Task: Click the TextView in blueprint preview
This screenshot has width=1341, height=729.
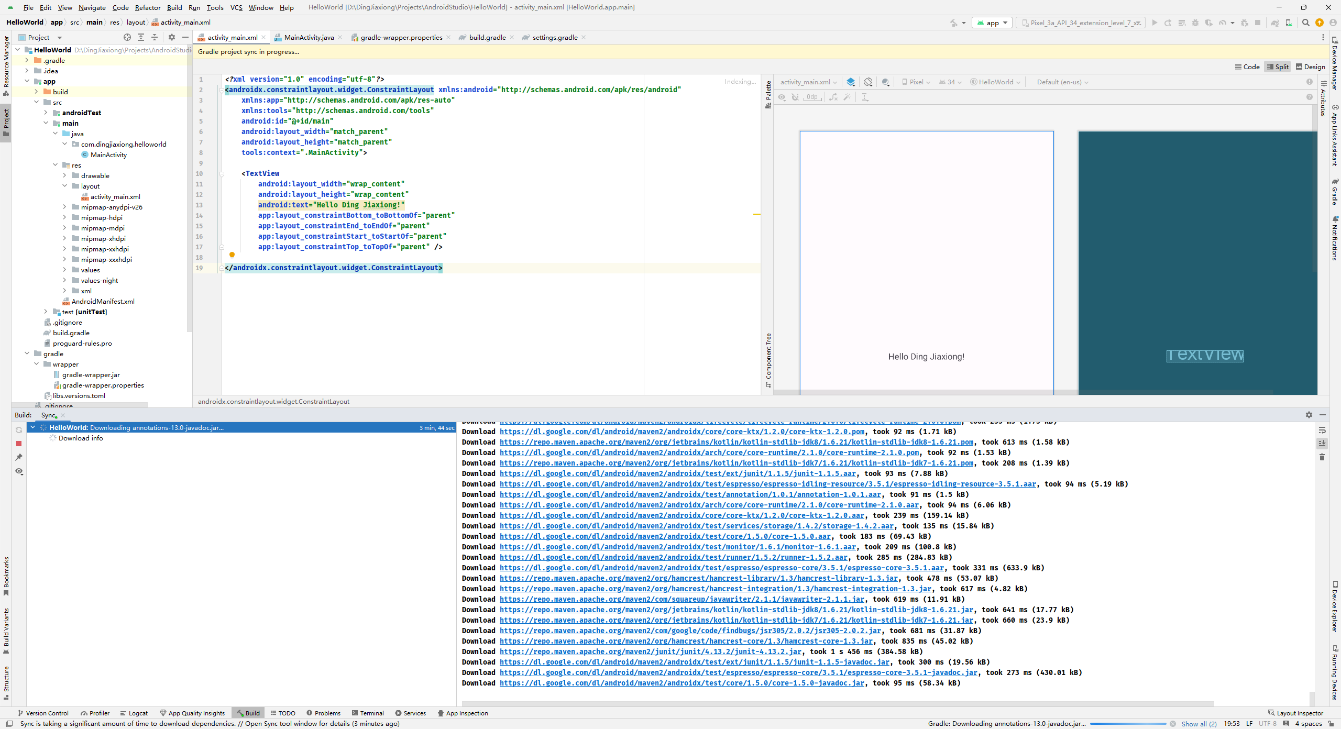Action: pyautogui.click(x=1205, y=356)
